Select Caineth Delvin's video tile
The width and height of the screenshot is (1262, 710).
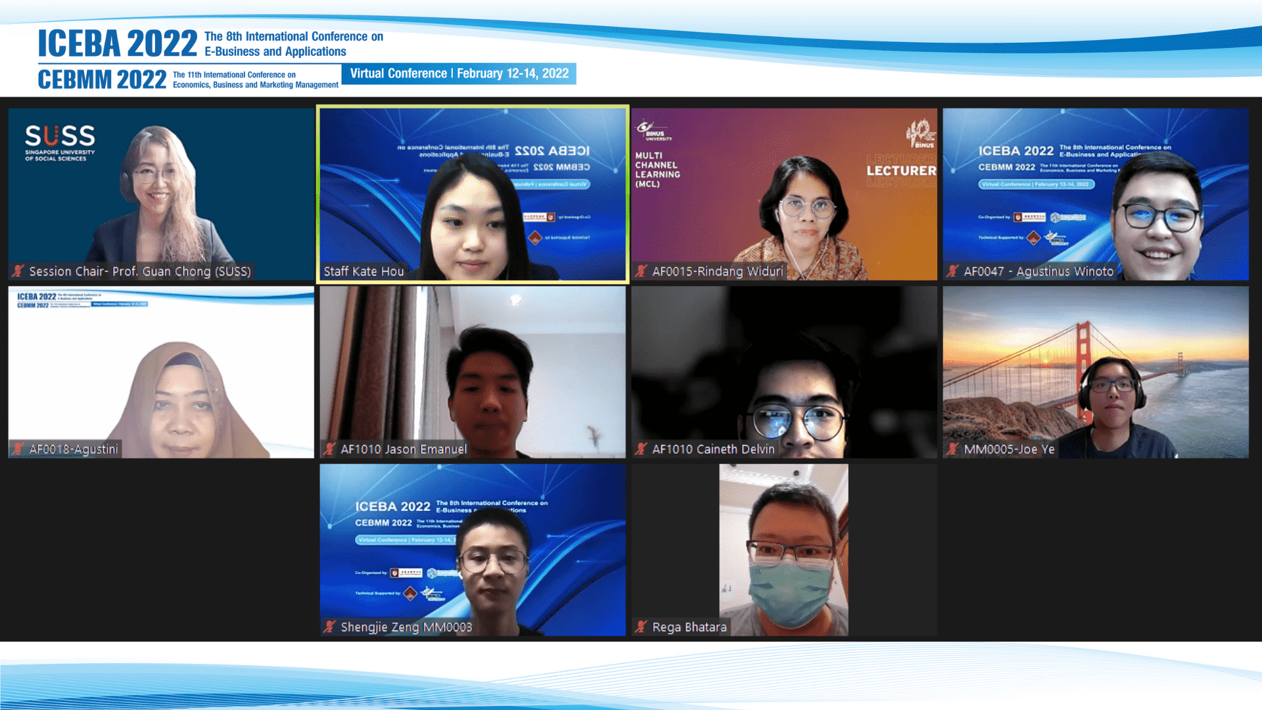pyautogui.click(x=784, y=372)
